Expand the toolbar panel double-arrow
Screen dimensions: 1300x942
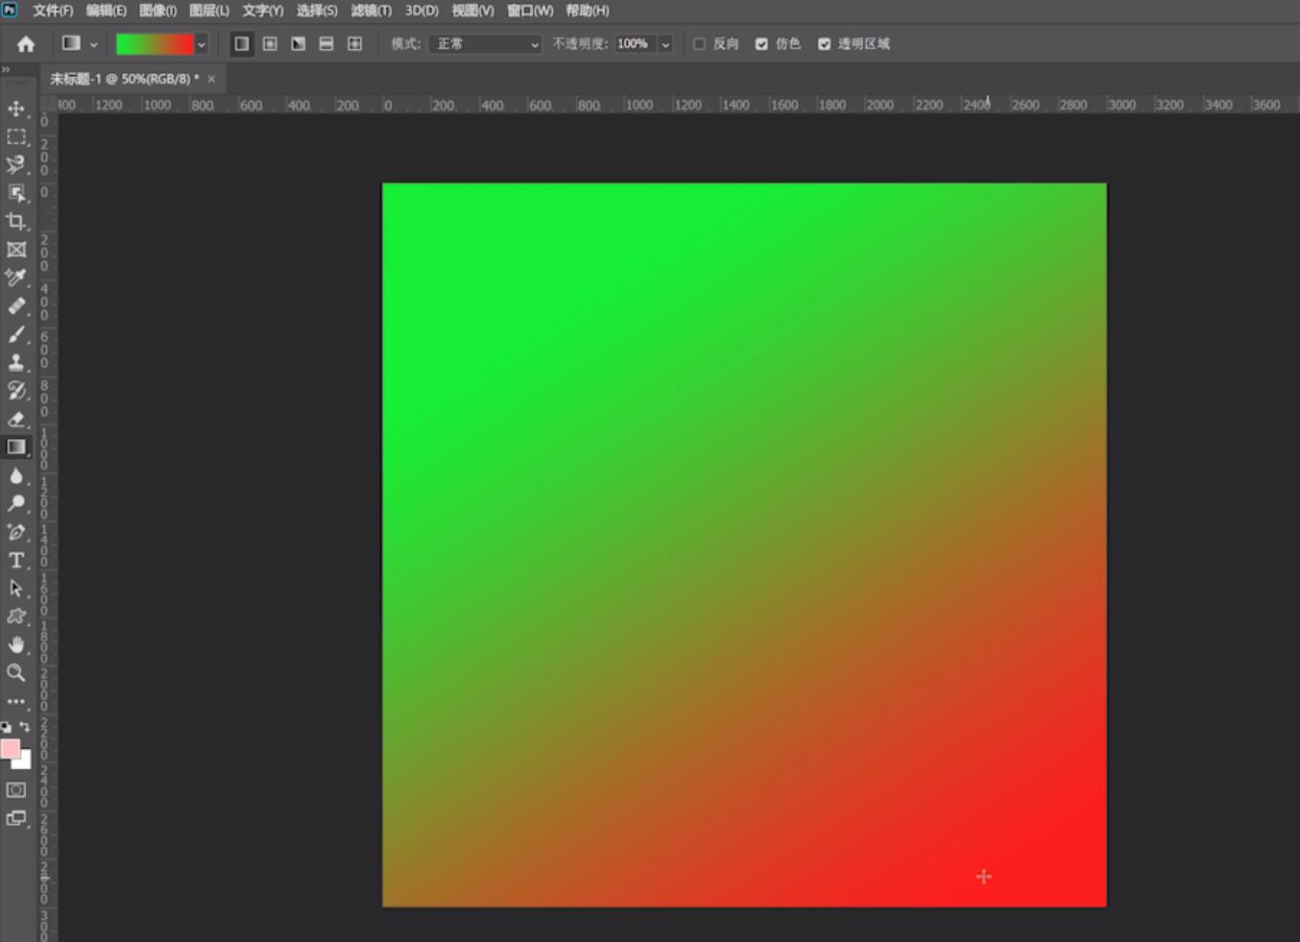6,70
